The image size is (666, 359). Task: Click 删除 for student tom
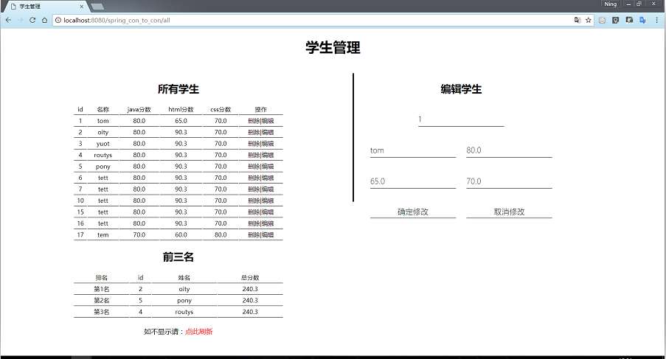pos(254,121)
